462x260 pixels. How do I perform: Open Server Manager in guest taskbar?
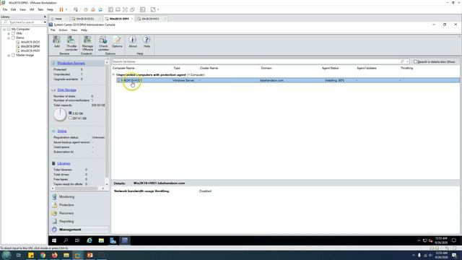pyautogui.click(x=113, y=240)
